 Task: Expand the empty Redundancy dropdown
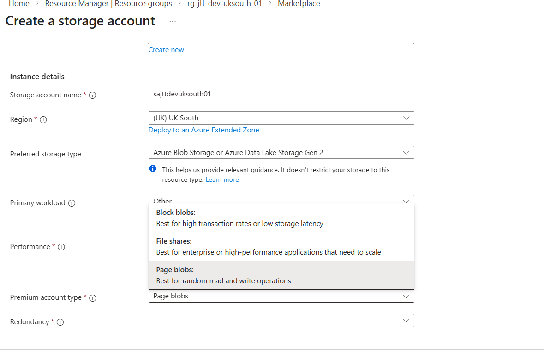[281, 321]
